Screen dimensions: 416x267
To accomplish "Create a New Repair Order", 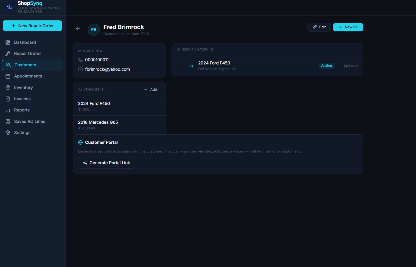I will pyautogui.click(x=32, y=26).
